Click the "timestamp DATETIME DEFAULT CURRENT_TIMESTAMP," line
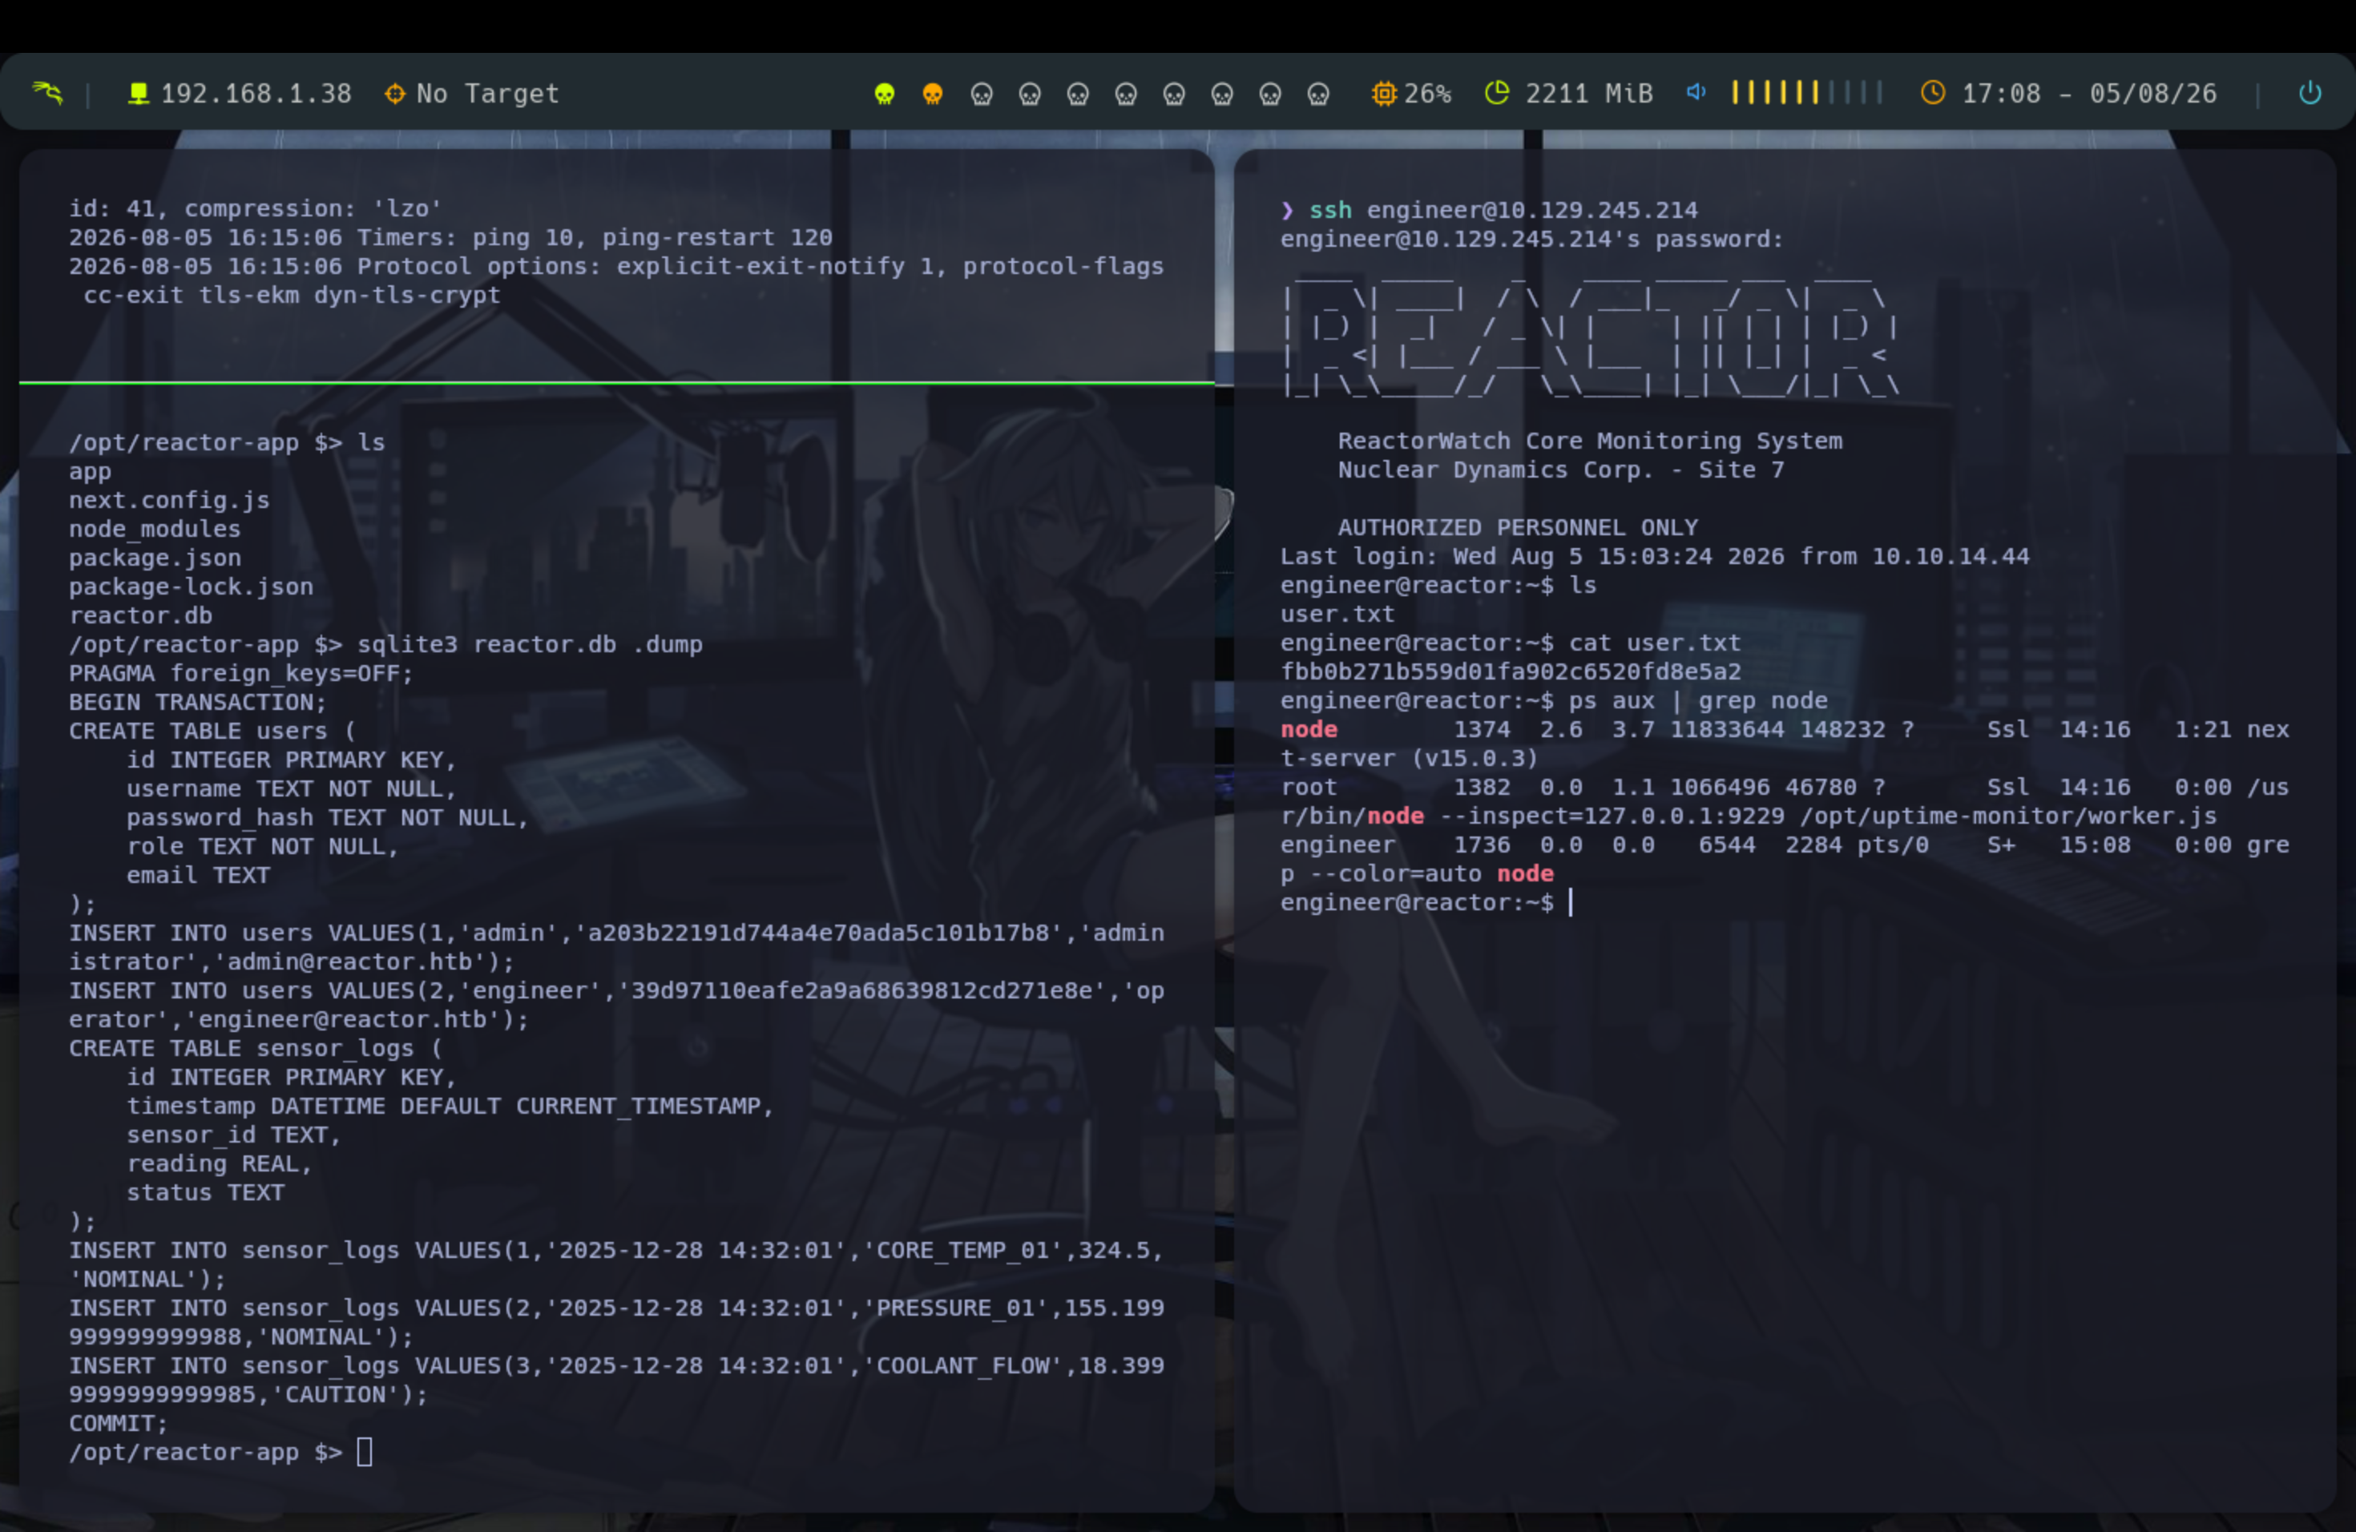This screenshot has width=2356, height=1532. point(450,1107)
